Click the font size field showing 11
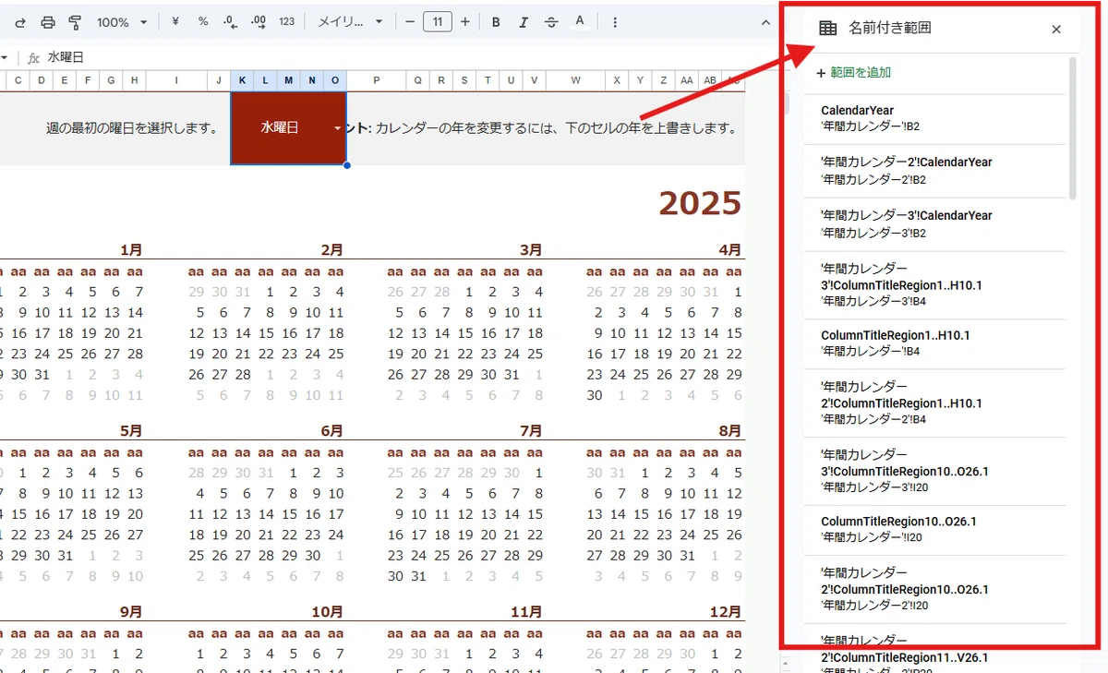 438,21
